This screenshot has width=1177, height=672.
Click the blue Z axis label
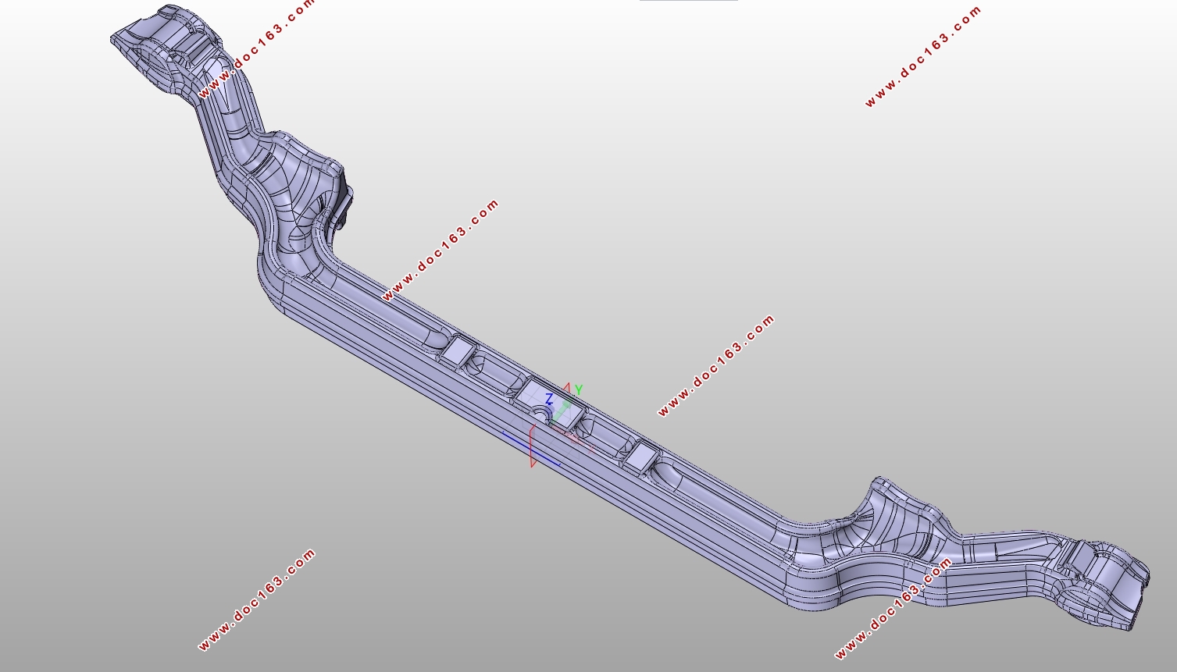[x=549, y=399]
